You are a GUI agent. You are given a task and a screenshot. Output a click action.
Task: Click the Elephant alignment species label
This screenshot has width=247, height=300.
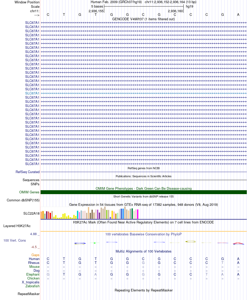tap(33, 275)
